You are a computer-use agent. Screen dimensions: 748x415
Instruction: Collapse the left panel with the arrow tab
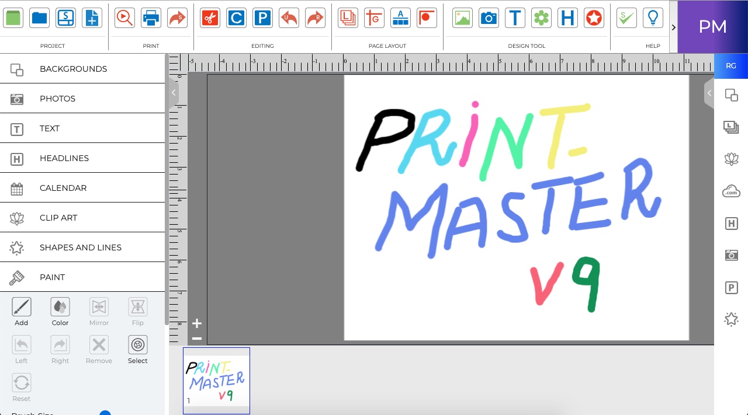(174, 93)
